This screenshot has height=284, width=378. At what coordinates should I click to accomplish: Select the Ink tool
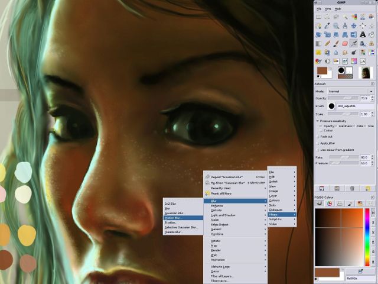tap(363, 43)
